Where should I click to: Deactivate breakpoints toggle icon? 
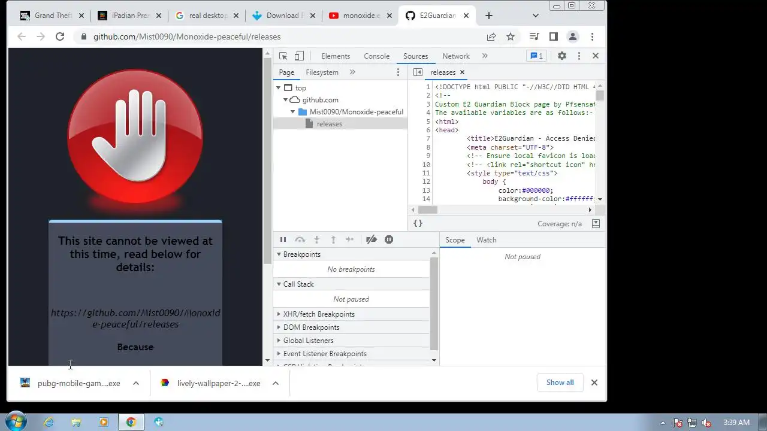click(372, 239)
